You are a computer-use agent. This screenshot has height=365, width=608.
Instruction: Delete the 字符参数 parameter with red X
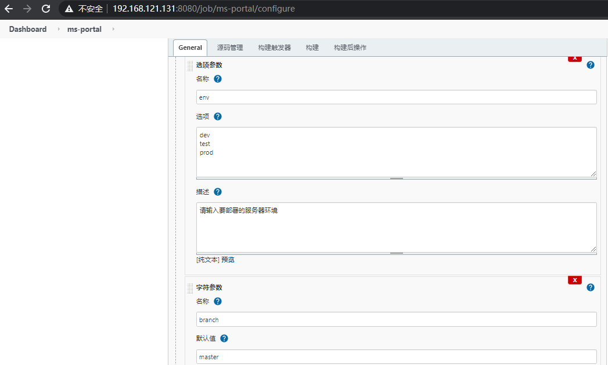tap(575, 280)
